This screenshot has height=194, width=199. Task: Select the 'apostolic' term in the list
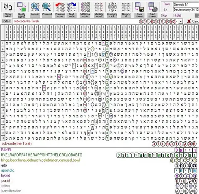pyautogui.click(x=8, y=170)
